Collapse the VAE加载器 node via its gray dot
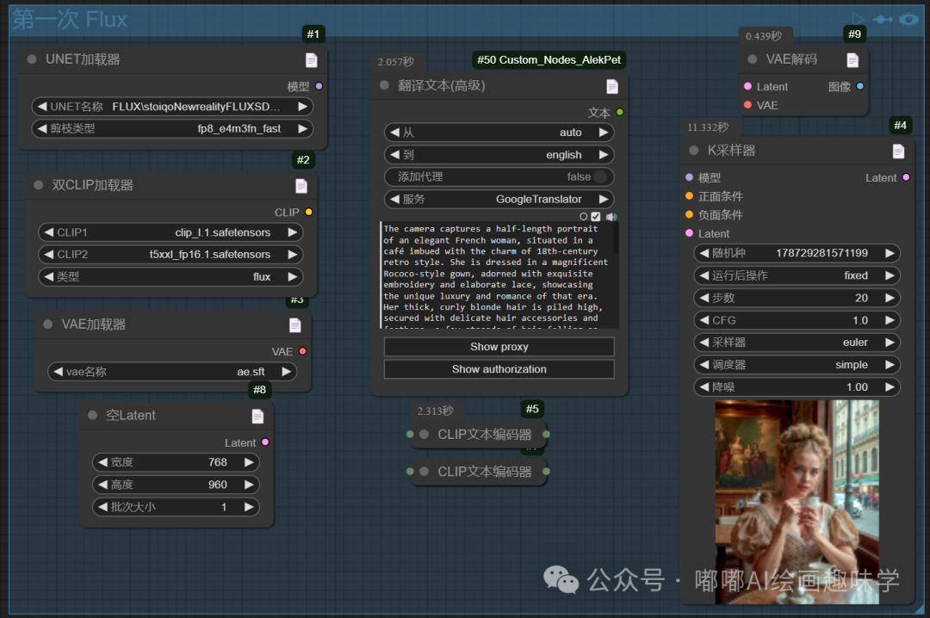The height and width of the screenshot is (618, 930). tap(48, 324)
